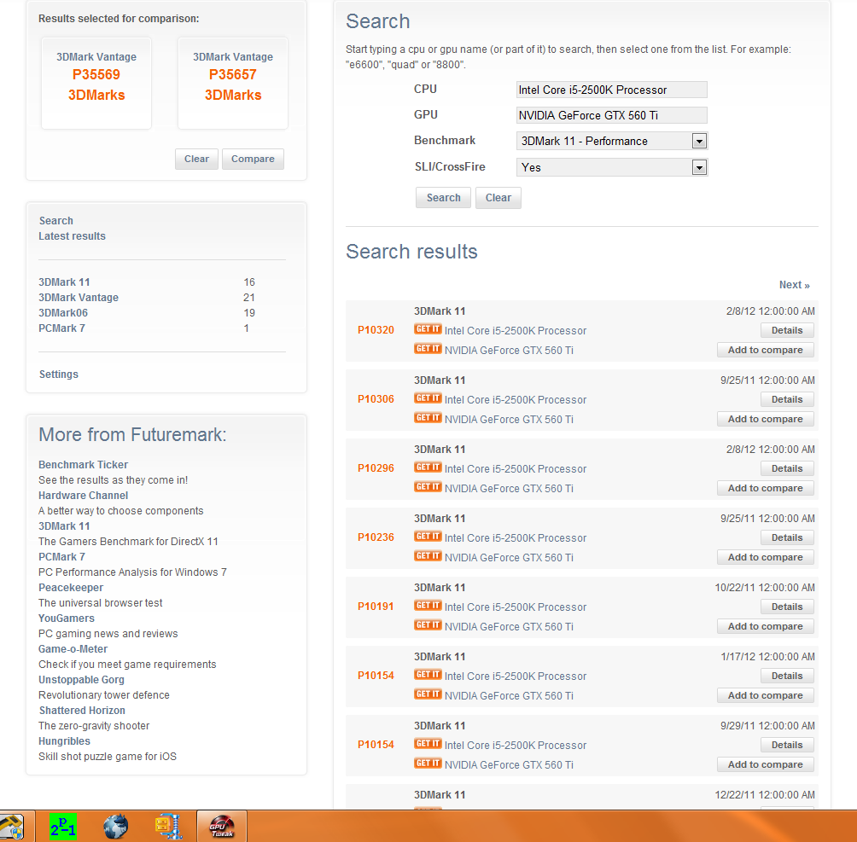Add the P10236 result to compare
Screen dimensions: 857x842
click(765, 557)
